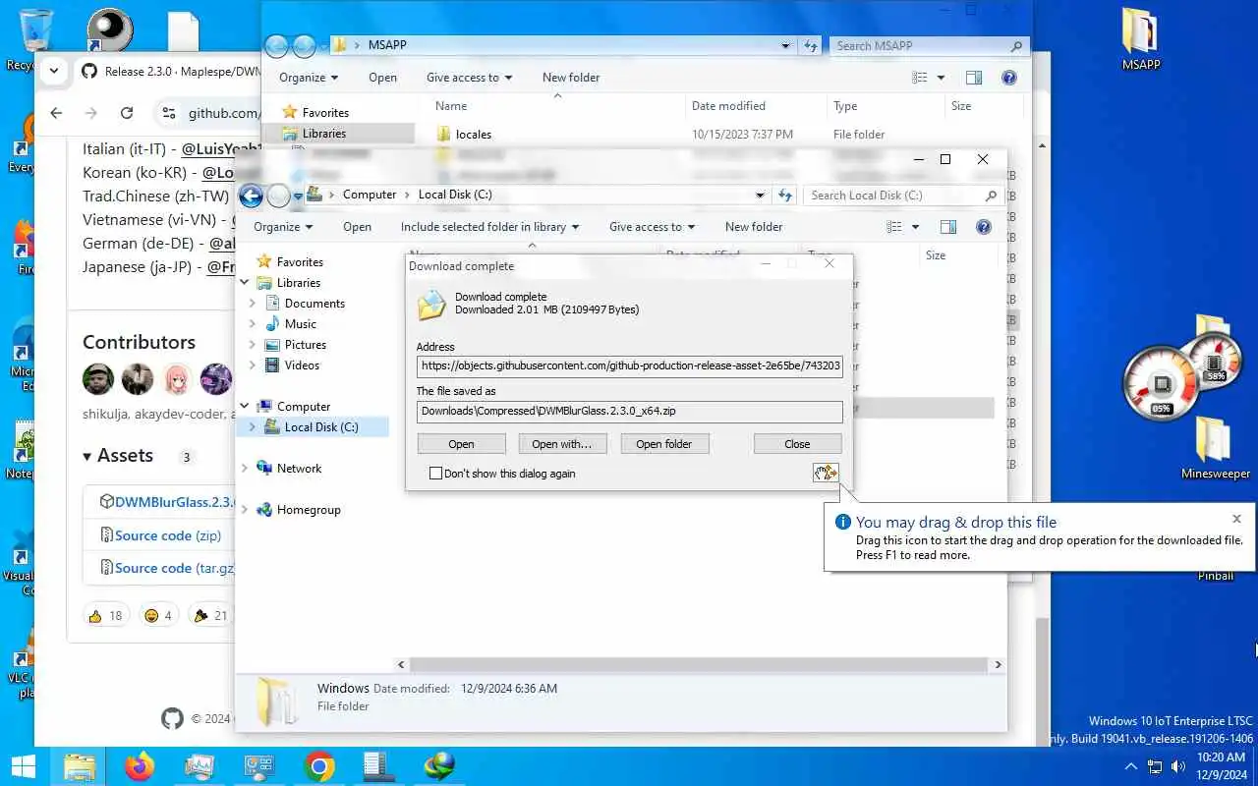Open File Explorer from taskbar
Image resolution: width=1258 pixels, height=786 pixels.
(x=80, y=766)
